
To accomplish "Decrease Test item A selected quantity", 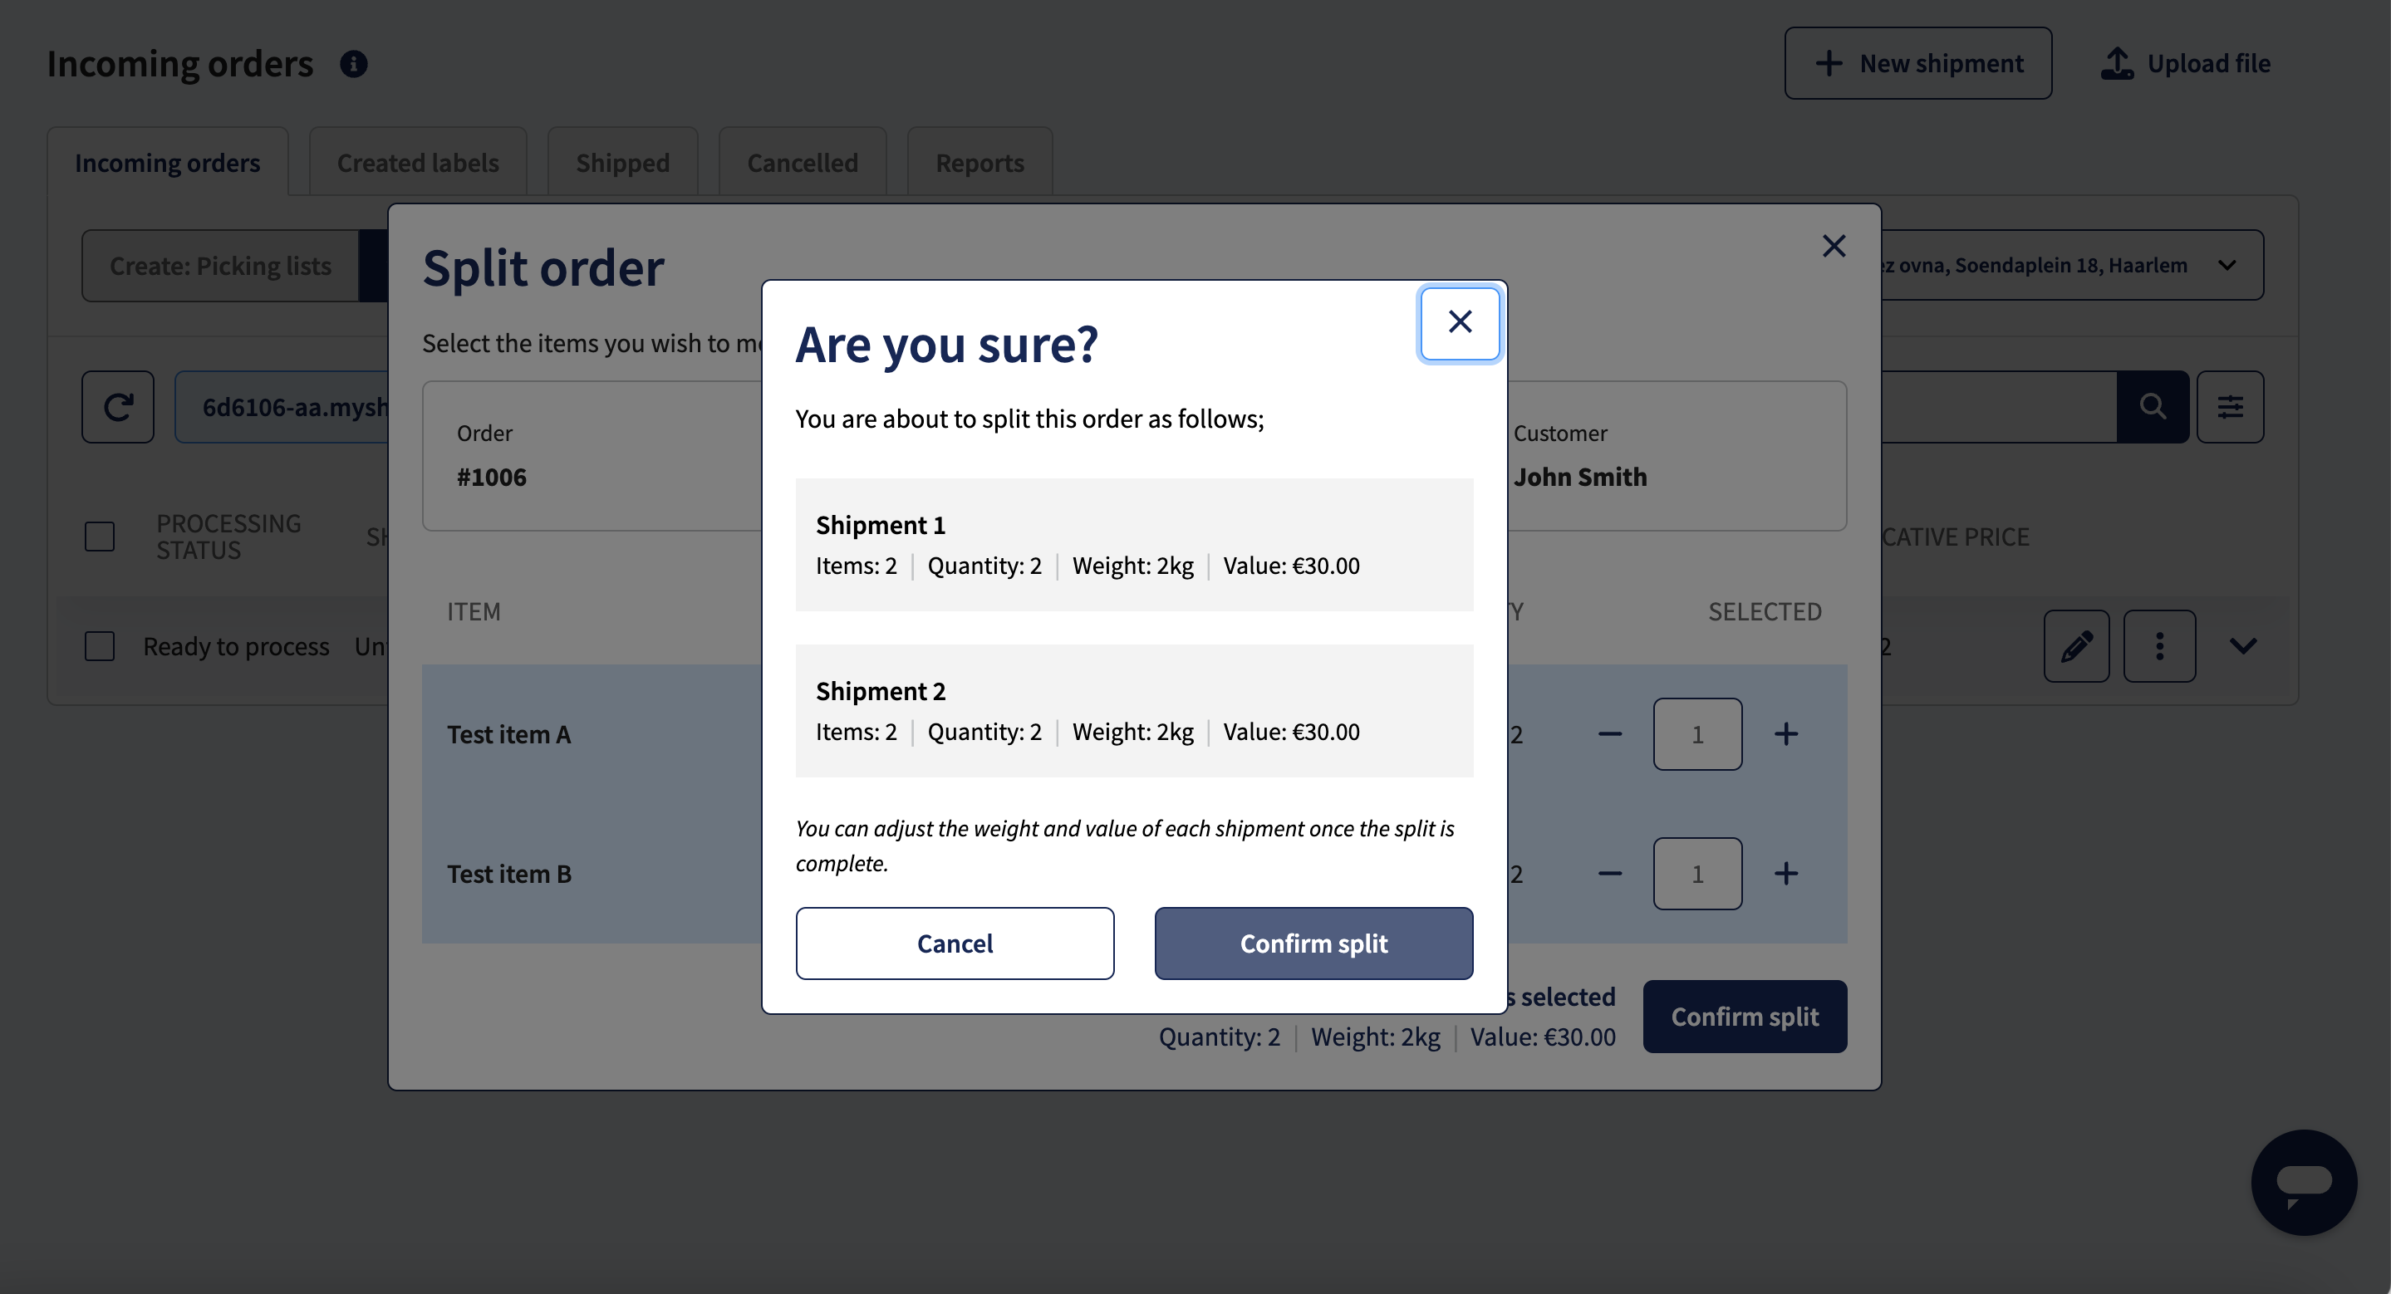I will pos(1609,733).
